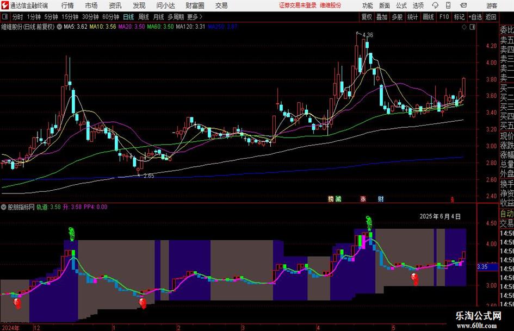Switch to the 1分钟 period tab

click(33, 17)
